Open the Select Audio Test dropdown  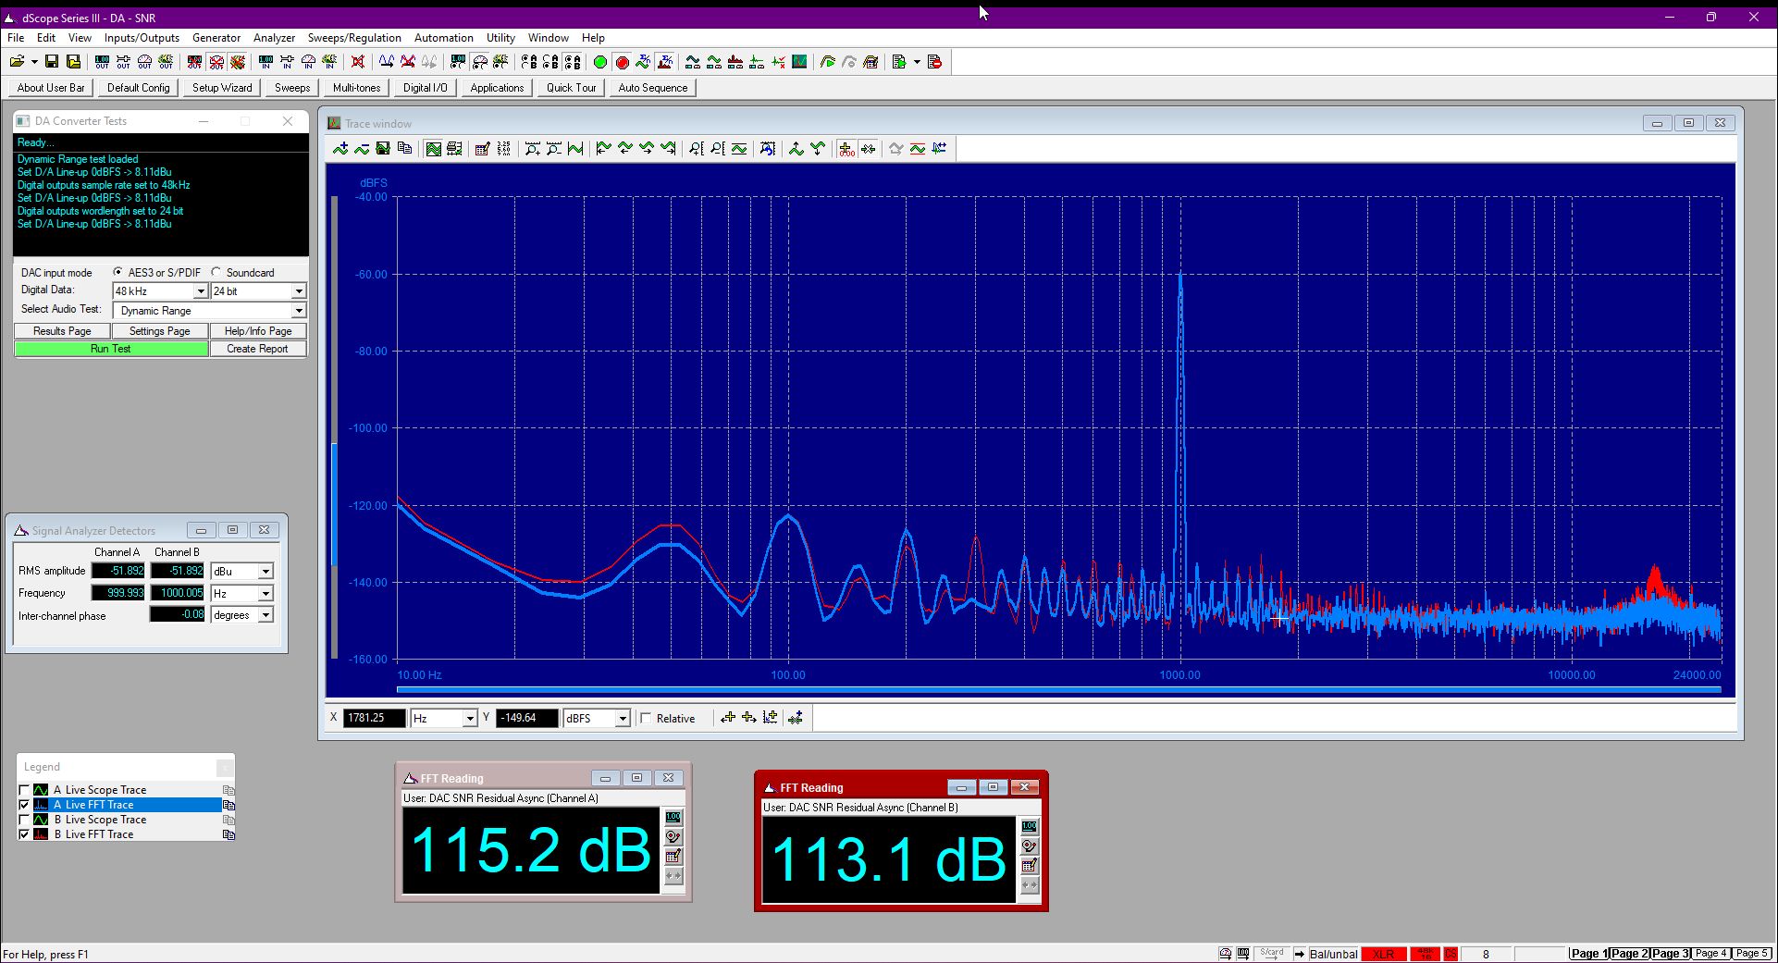(x=298, y=311)
